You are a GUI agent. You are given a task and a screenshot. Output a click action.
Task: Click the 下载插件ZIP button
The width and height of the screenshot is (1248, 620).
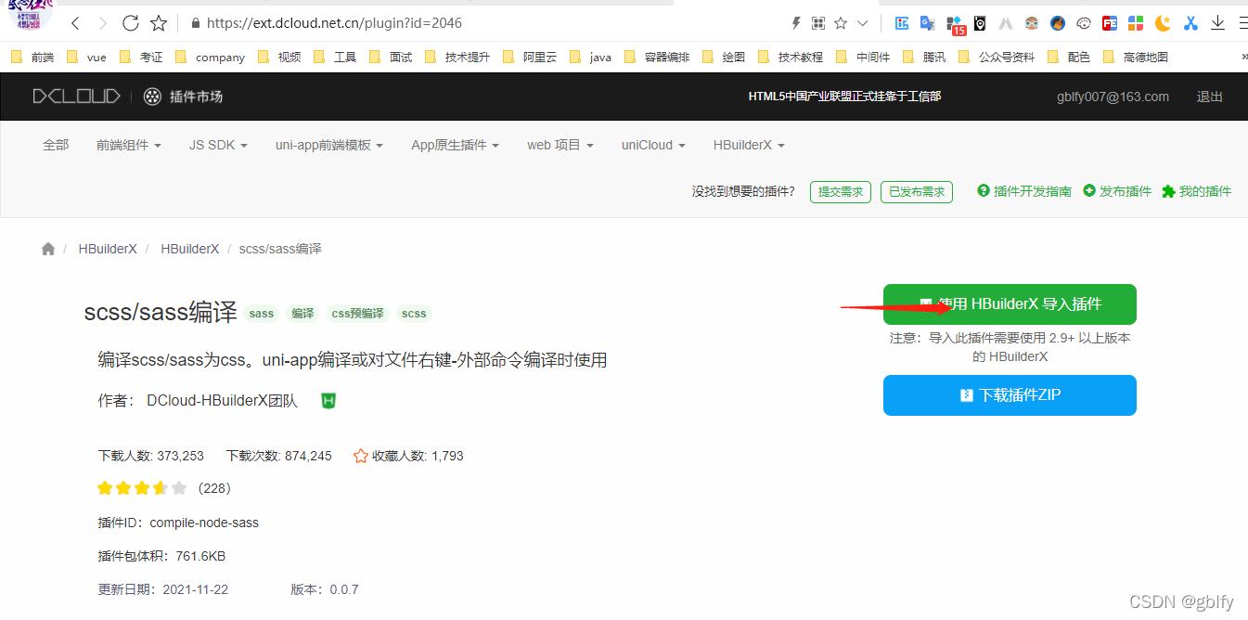1010,394
